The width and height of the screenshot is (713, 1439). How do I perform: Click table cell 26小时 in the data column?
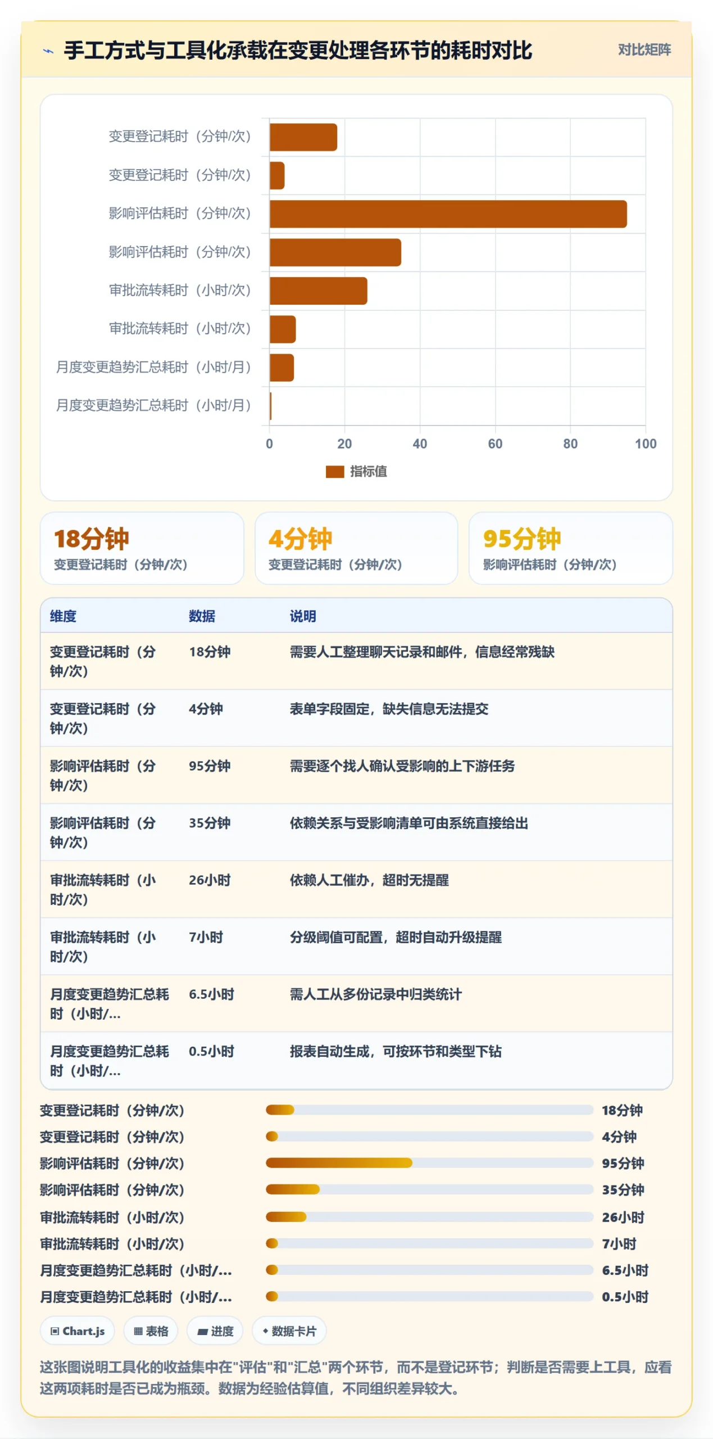point(209,880)
